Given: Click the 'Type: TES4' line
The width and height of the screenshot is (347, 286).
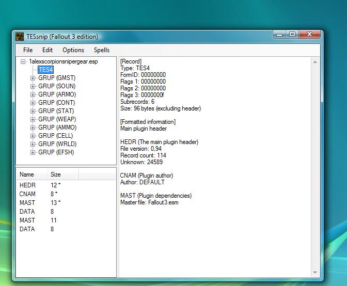Looking at the screenshot, I should [135, 68].
